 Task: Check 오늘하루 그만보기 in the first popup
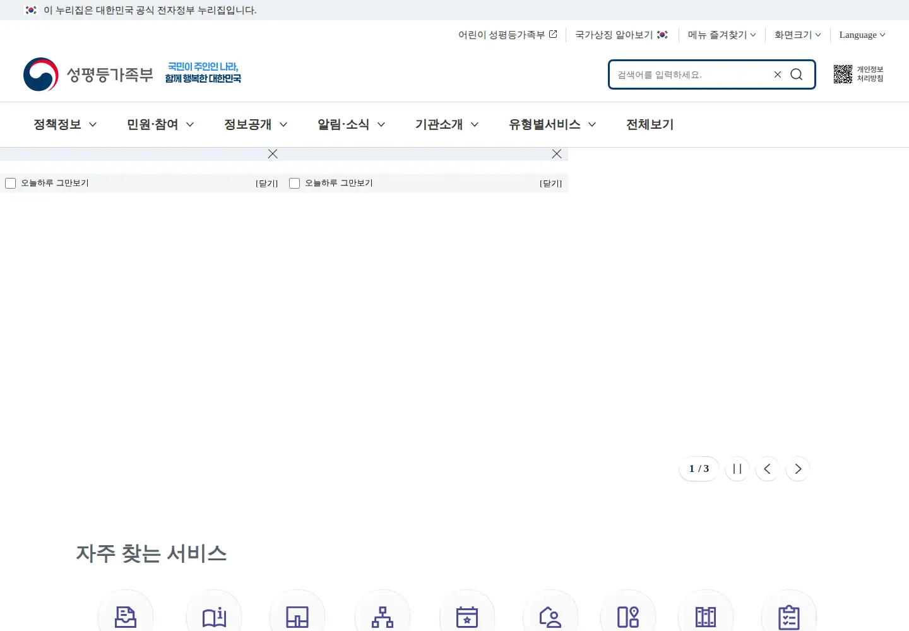(10, 183)
